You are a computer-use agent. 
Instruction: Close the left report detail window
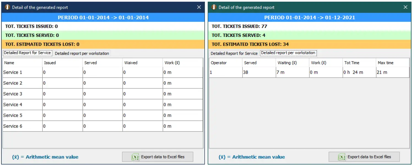[199, 7]
